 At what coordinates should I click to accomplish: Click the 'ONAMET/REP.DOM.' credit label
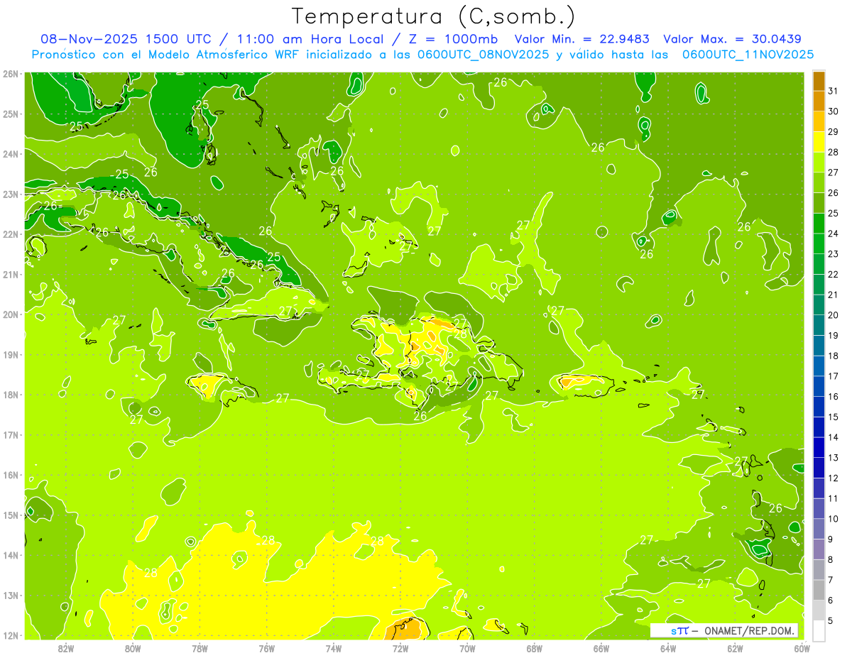click(750, 630)
